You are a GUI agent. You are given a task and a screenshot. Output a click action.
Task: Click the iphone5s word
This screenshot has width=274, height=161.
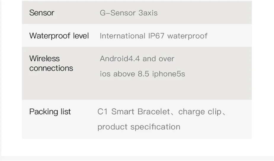tap(169, 74)
